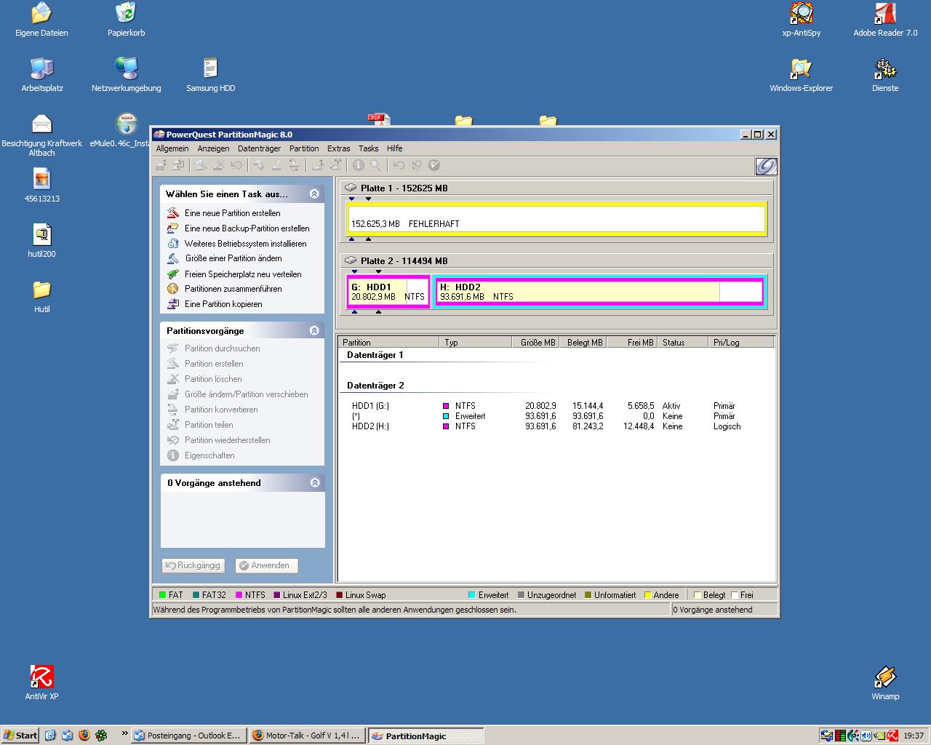The width and height of the screenshot is (931, 745).
Task: Click the 'Eine Partition kopieren' icon
Action: (173, 304)
